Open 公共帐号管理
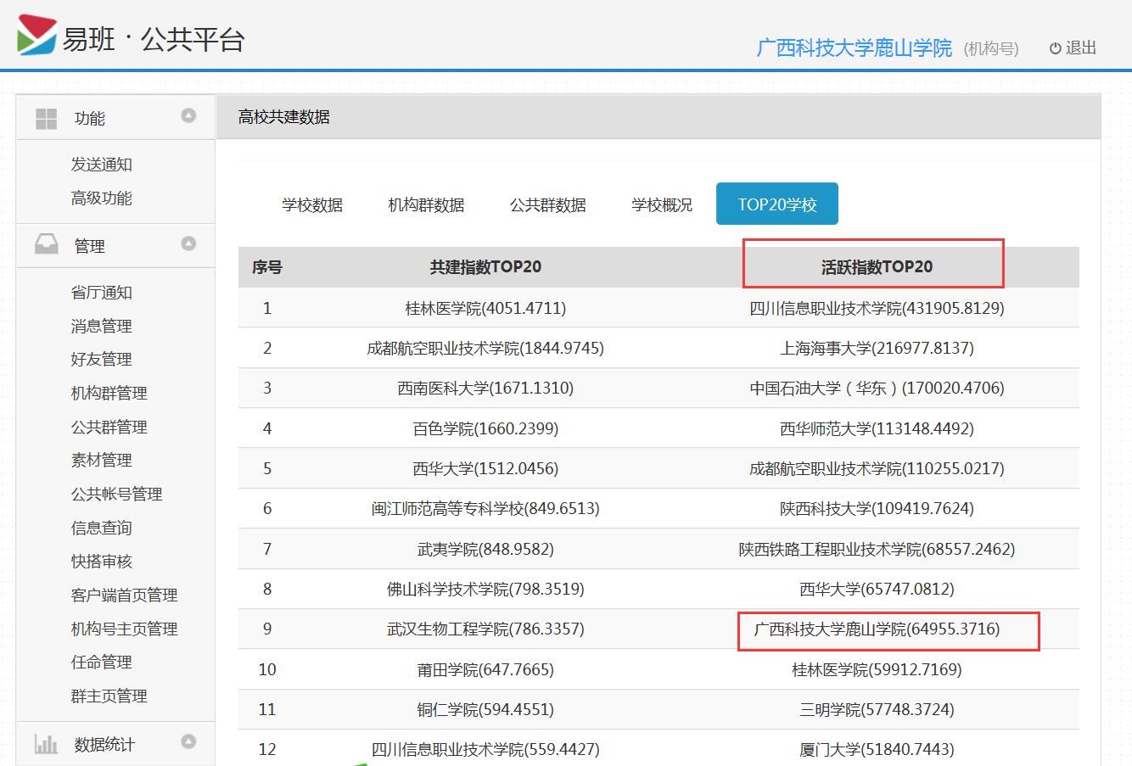The image size is (1132, 766). click(x=117, y=494)
